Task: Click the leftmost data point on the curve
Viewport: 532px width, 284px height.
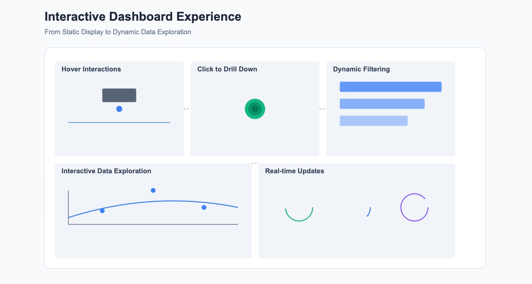Action: click(x=102, y=211)
